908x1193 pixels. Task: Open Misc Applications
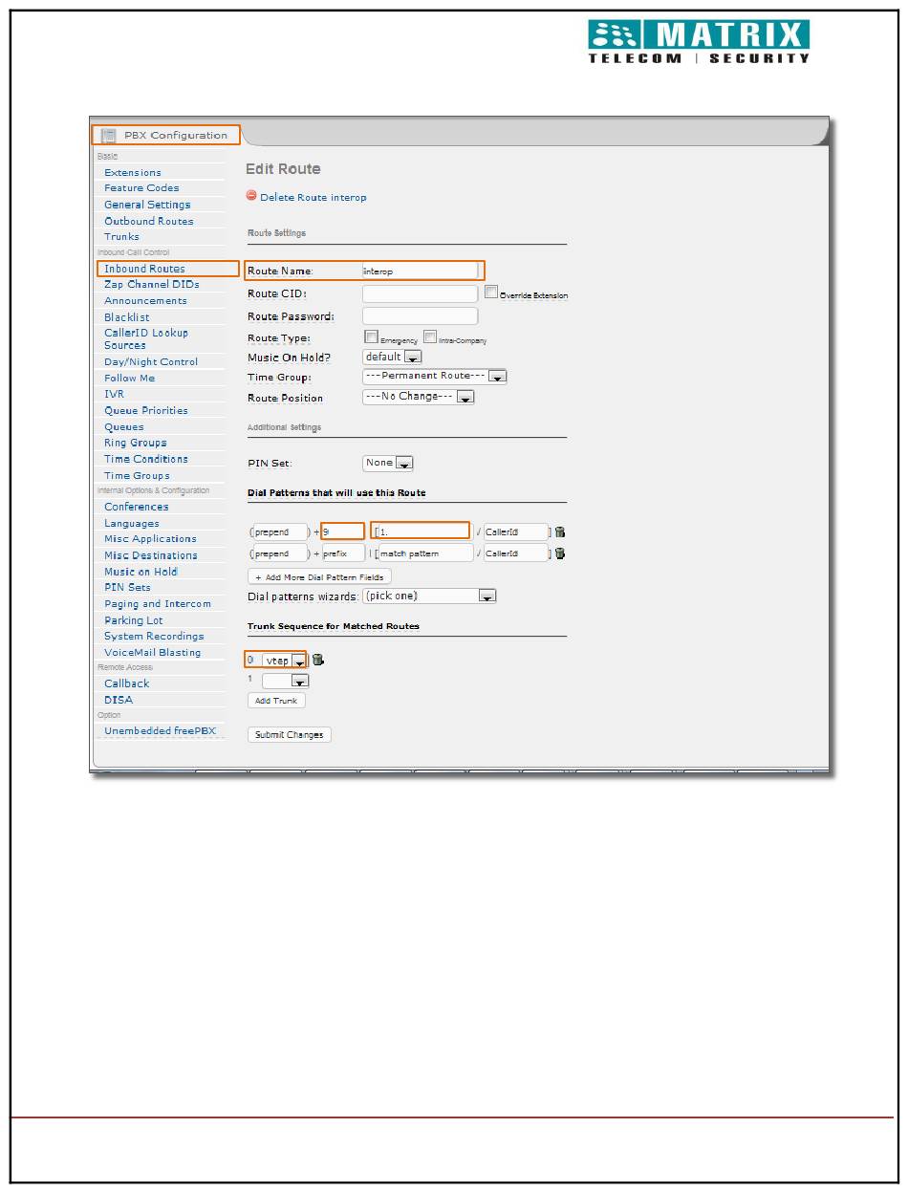[150, 539]
